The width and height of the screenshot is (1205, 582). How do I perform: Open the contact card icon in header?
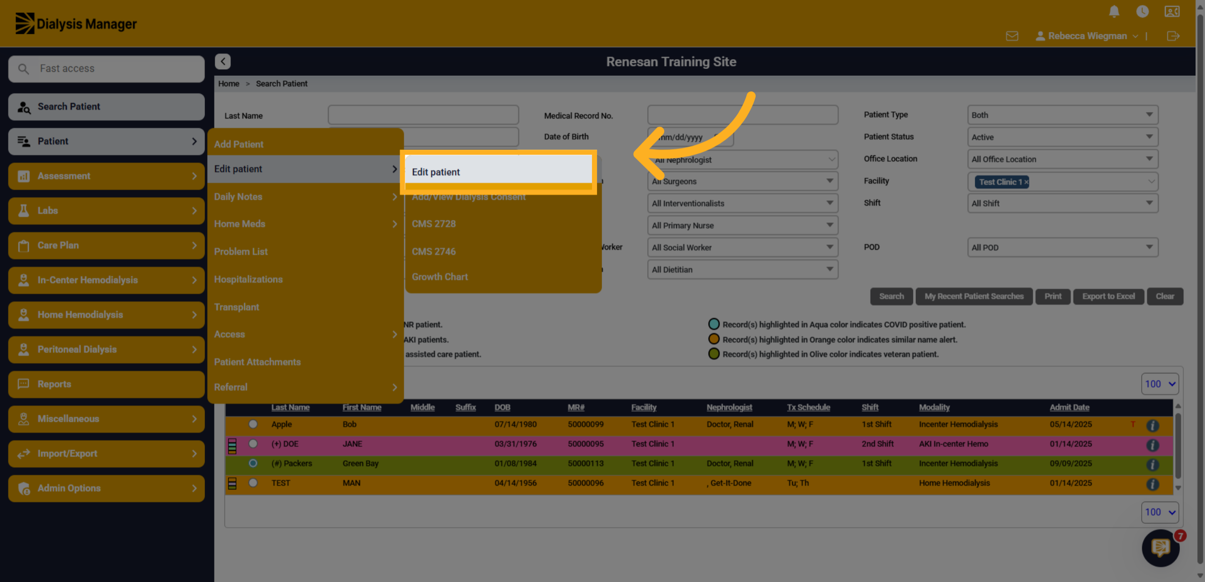tap(1172, 12)
